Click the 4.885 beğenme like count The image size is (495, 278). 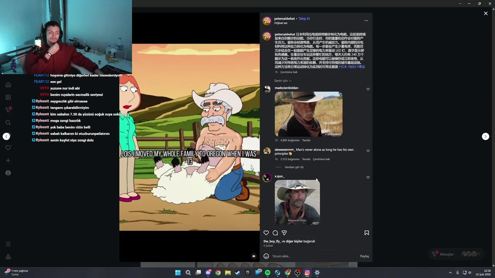click(290, 140)
